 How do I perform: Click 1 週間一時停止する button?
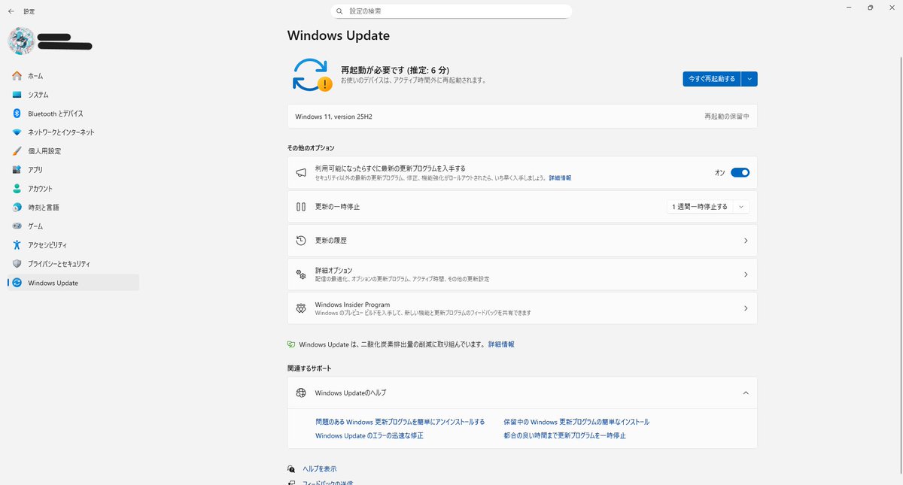700,207
